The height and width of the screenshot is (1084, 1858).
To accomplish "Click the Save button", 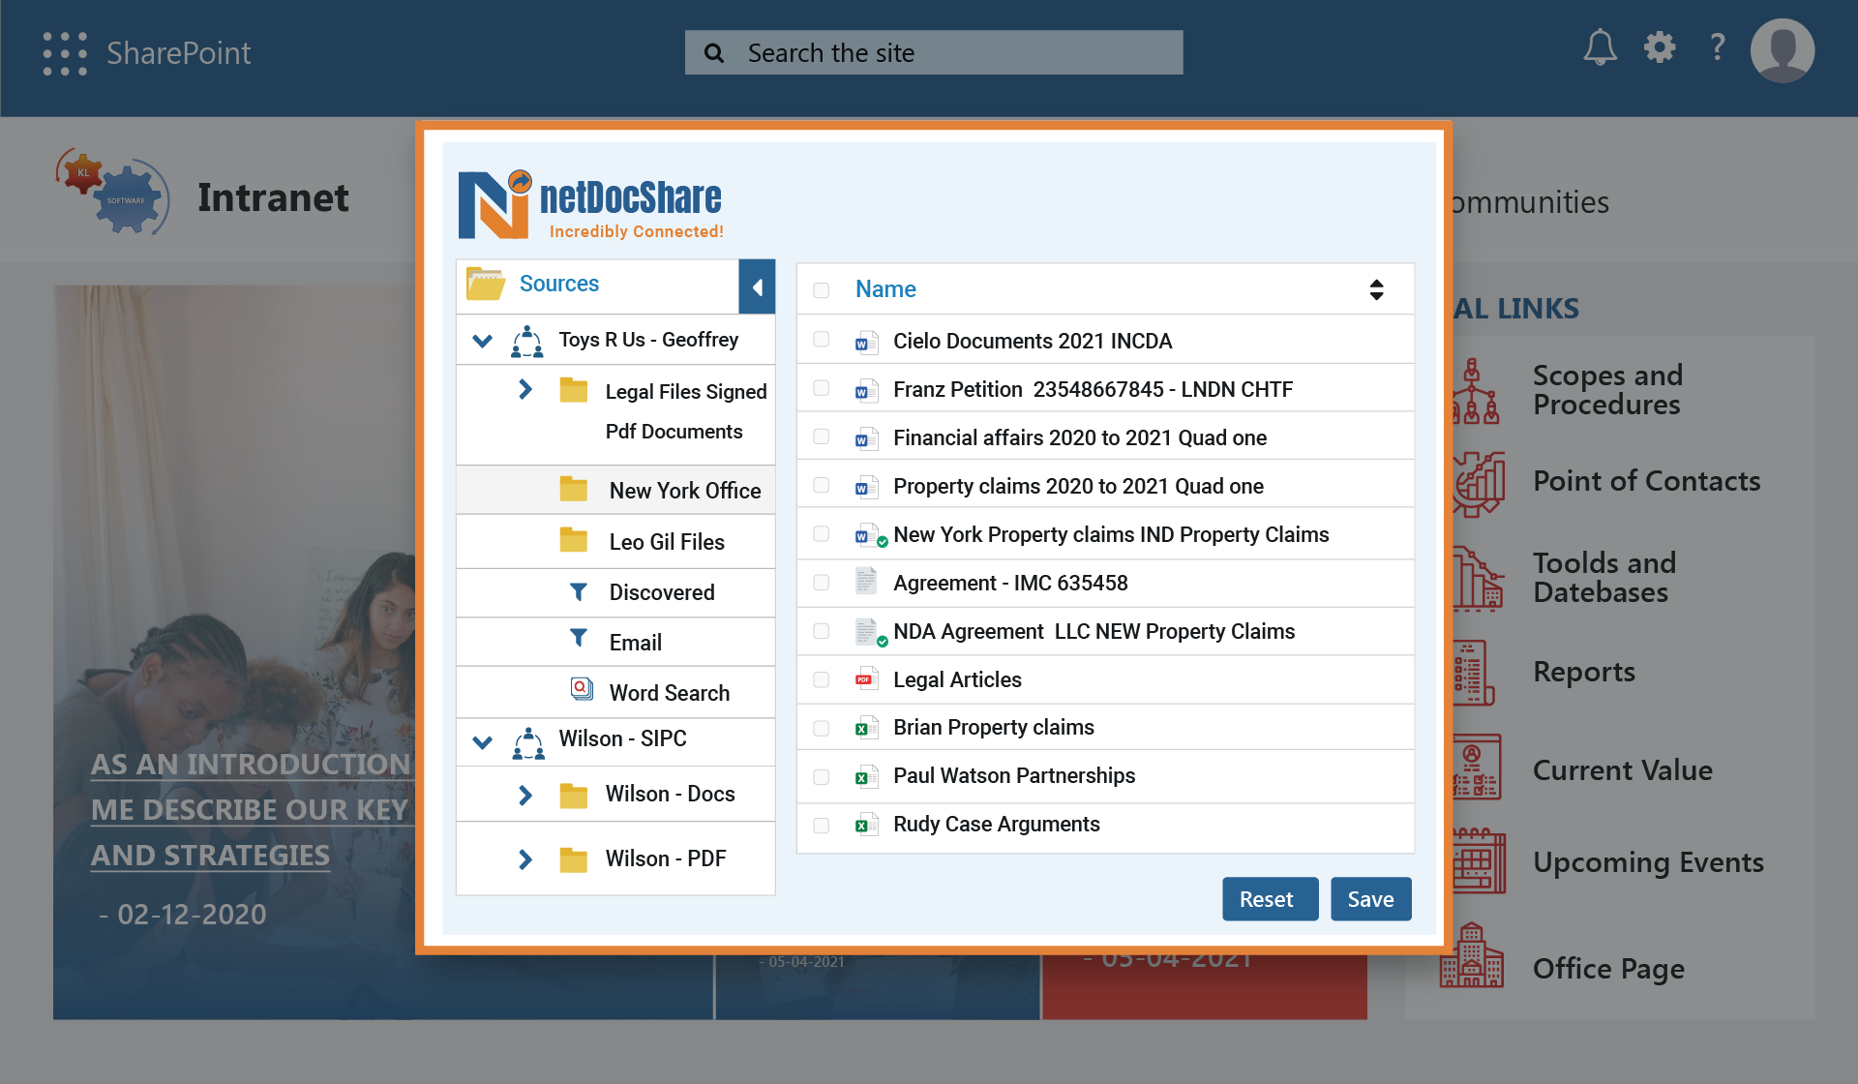I will tap(1370, 899).
